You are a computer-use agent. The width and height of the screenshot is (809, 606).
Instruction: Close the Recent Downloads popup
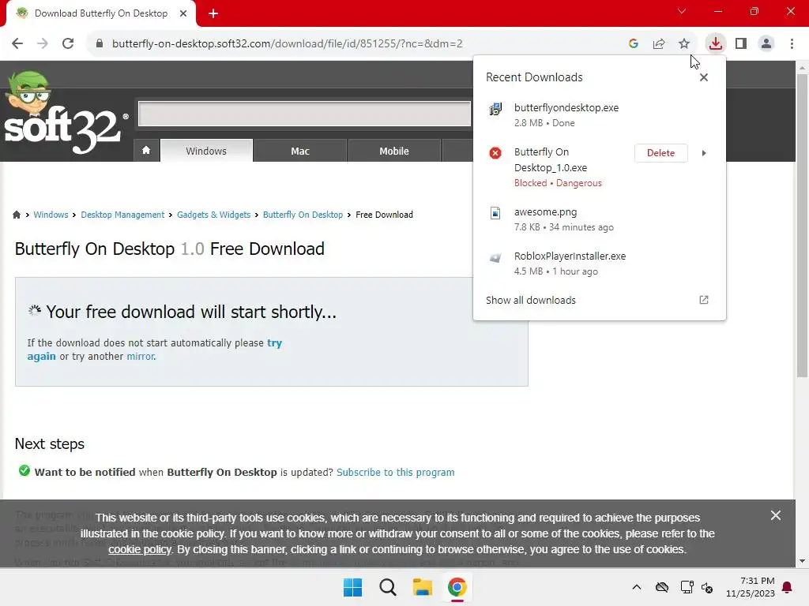704,77
